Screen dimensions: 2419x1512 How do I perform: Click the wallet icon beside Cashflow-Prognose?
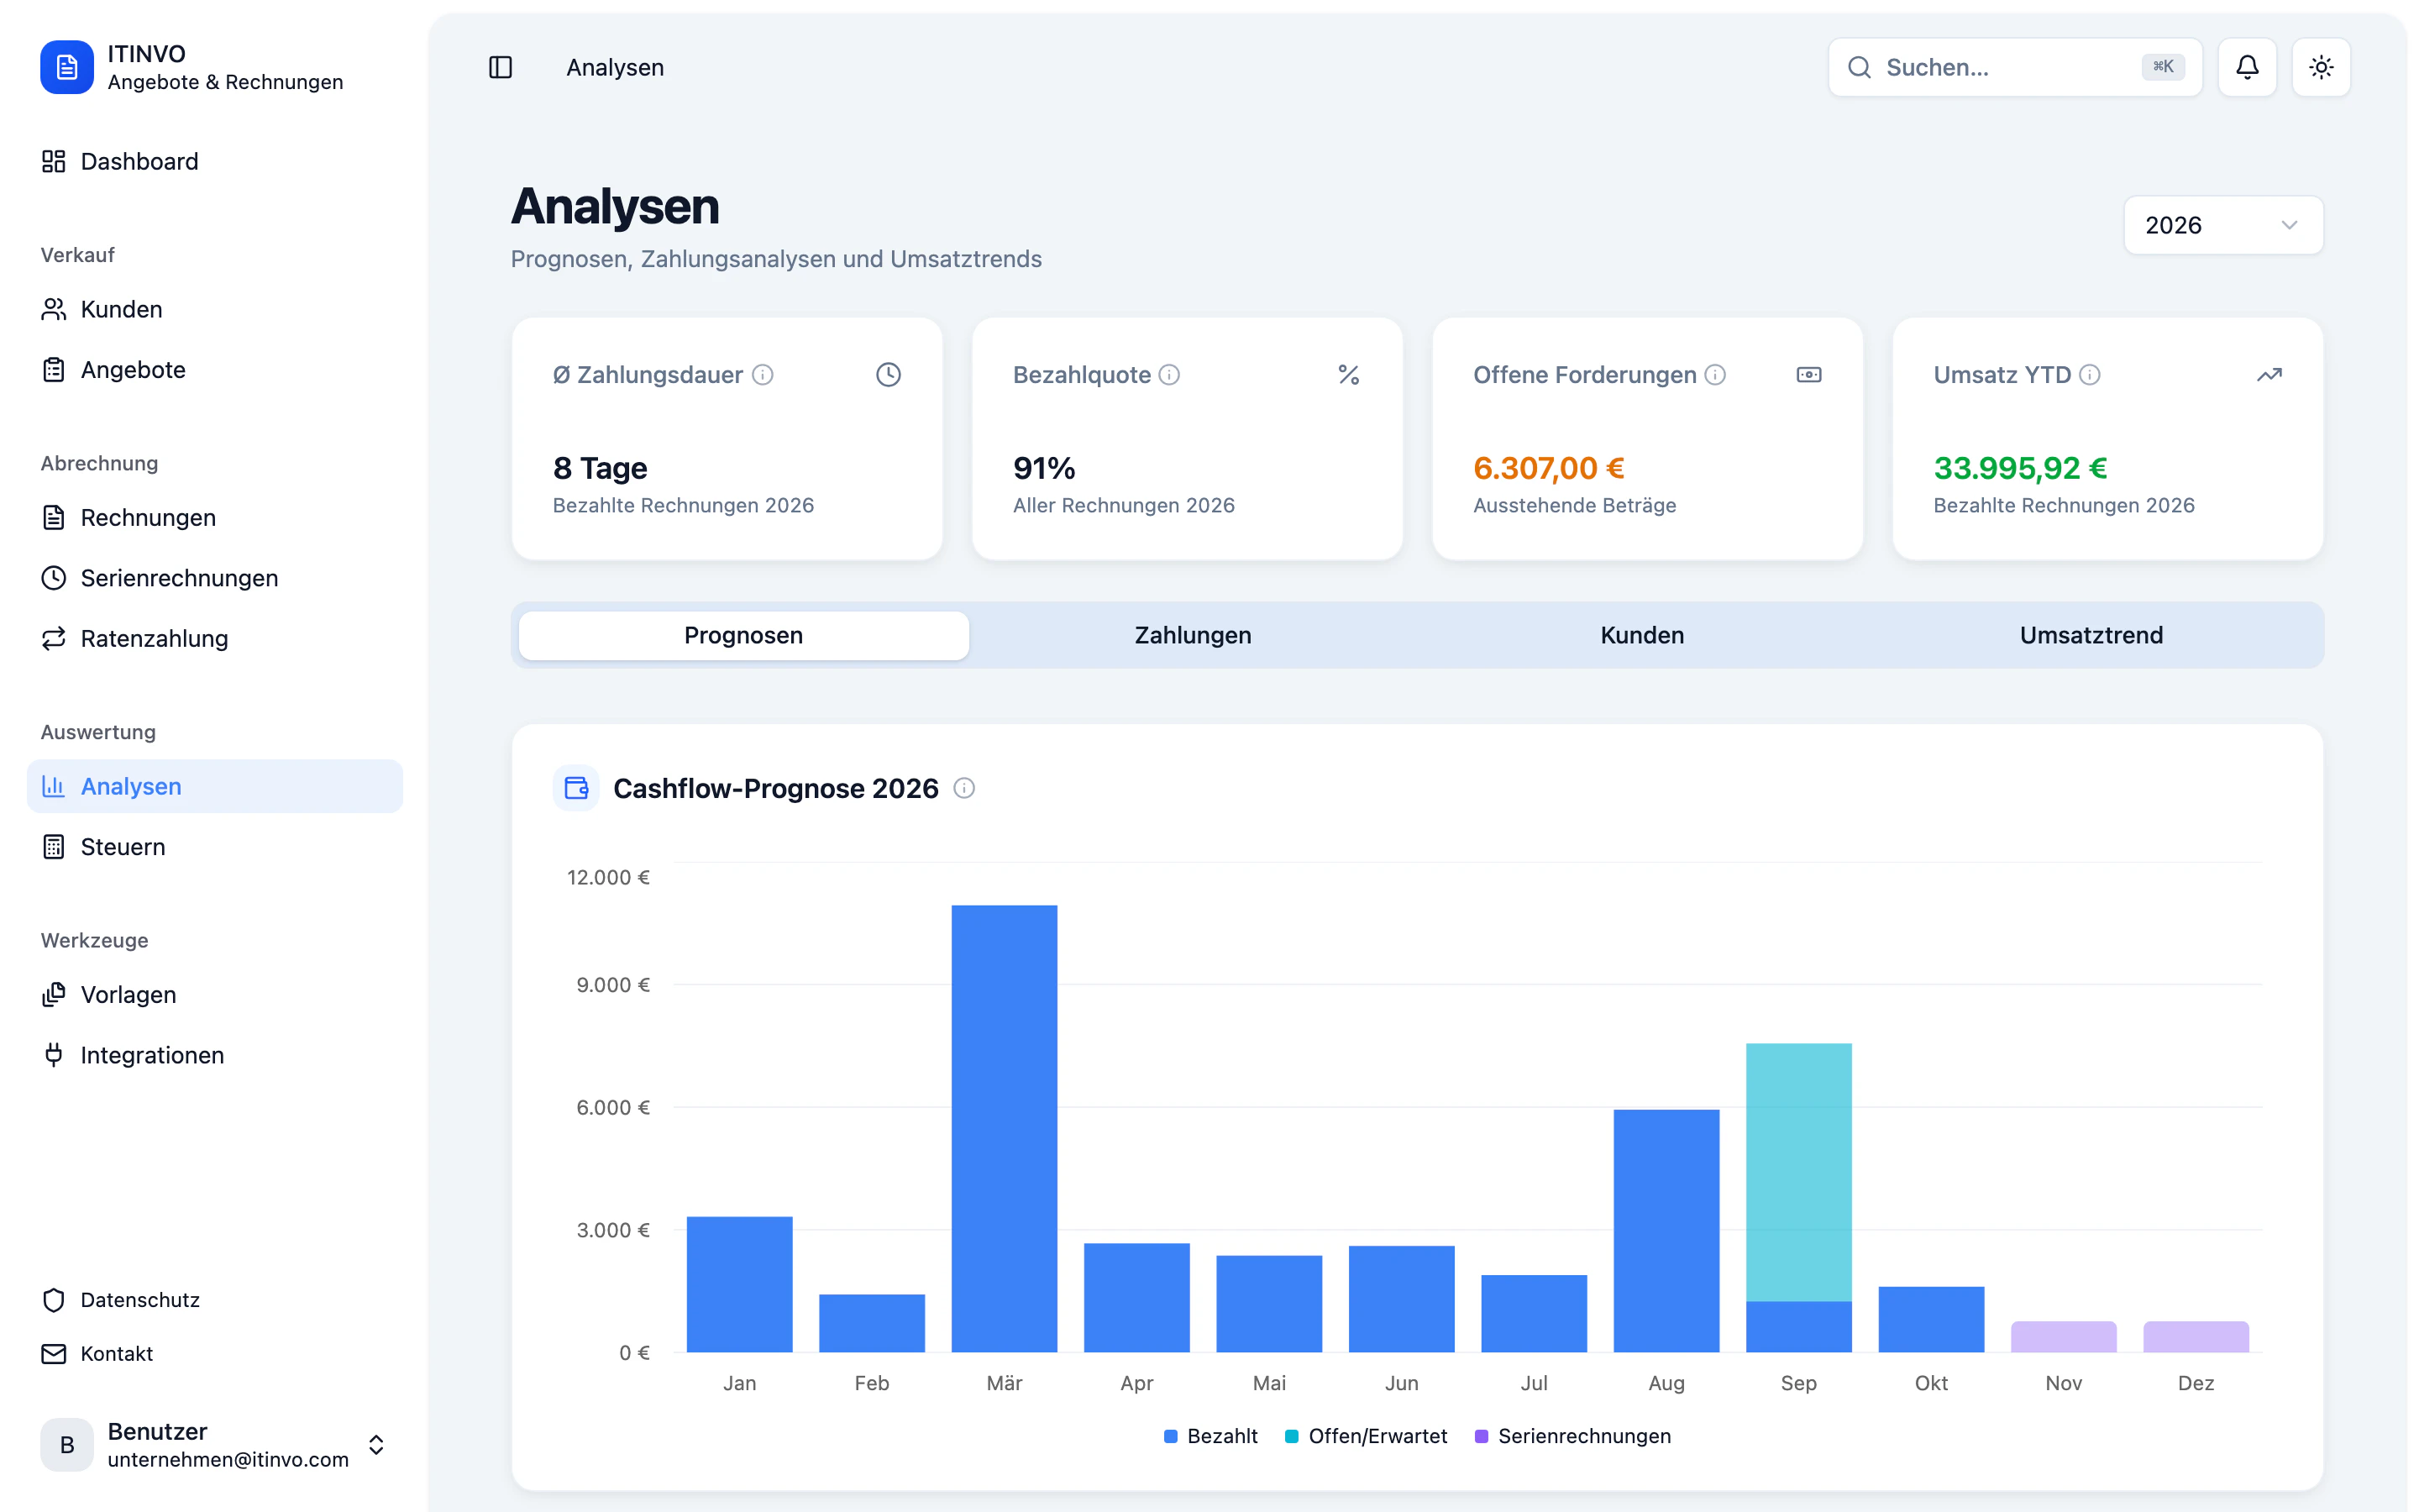(x=577, y=788)
